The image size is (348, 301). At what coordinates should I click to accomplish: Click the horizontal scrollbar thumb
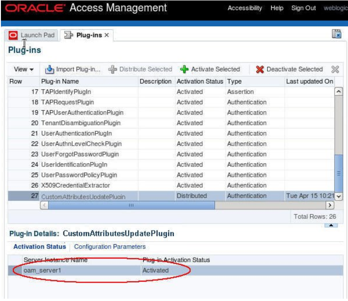click(131, 205)
